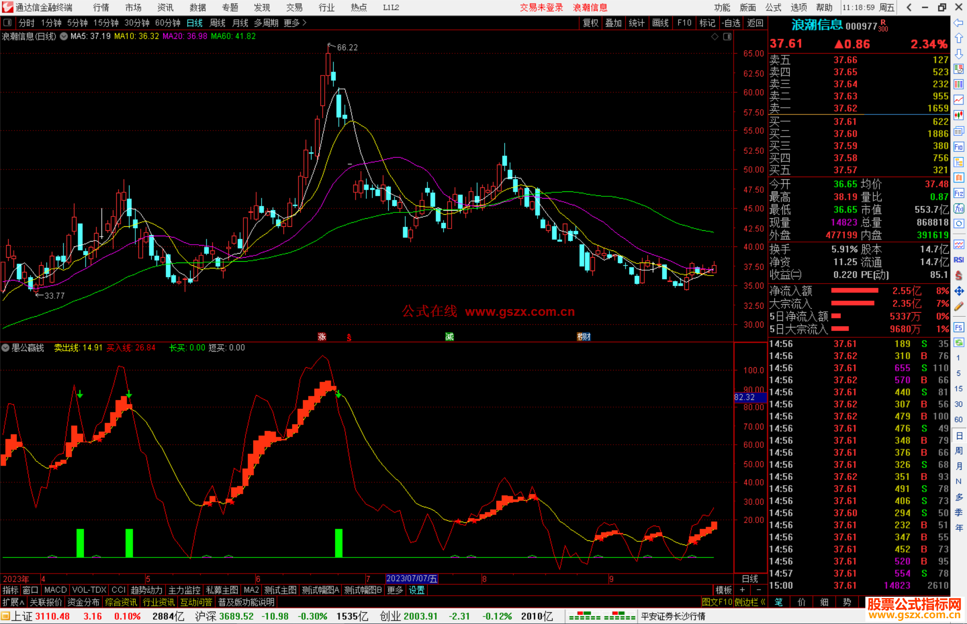Click the RSI indicator sidebar icon

(958, 260)
